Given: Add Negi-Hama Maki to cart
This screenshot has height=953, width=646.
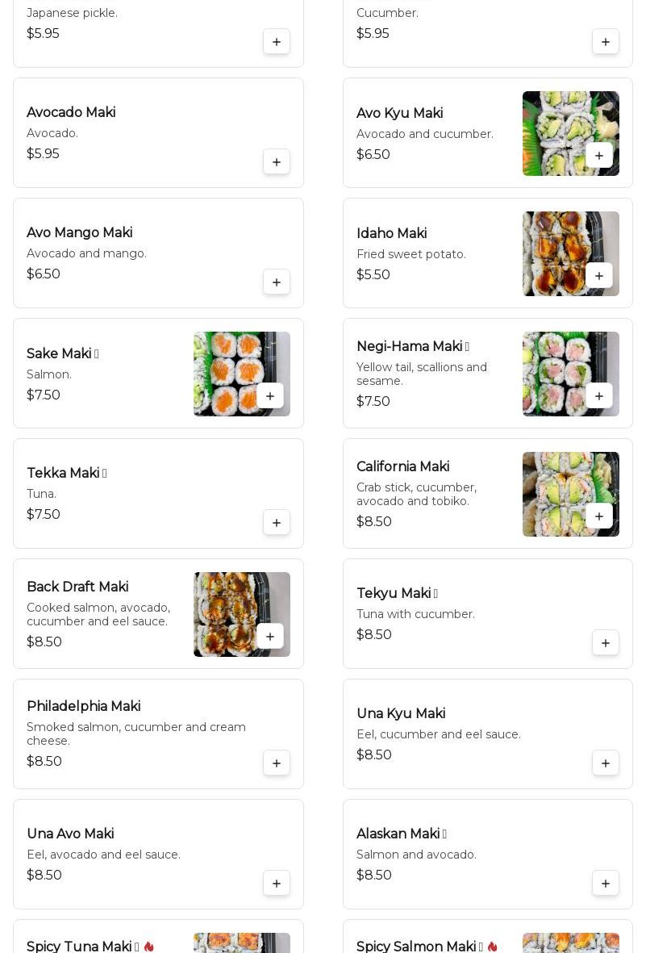Looking at the screenshot, I should (599, 396).
